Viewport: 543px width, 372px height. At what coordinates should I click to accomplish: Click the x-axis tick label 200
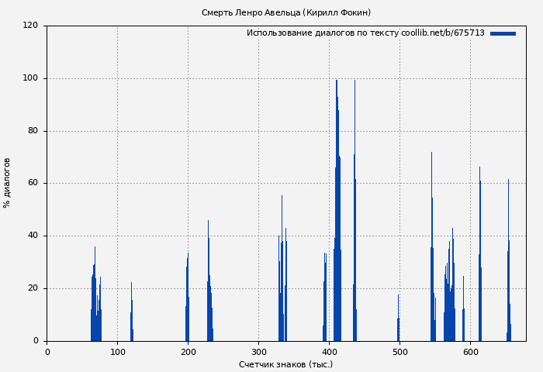(x=188, y=352)
